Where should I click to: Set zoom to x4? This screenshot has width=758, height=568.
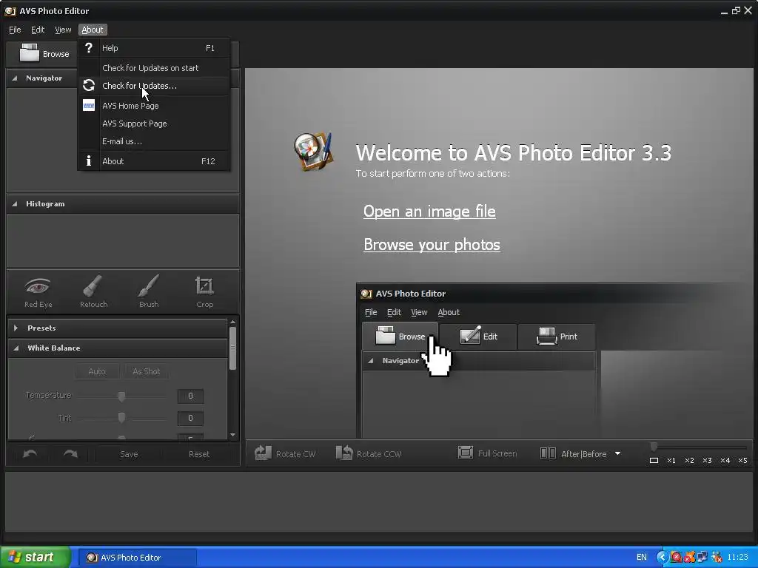point(725,460)
